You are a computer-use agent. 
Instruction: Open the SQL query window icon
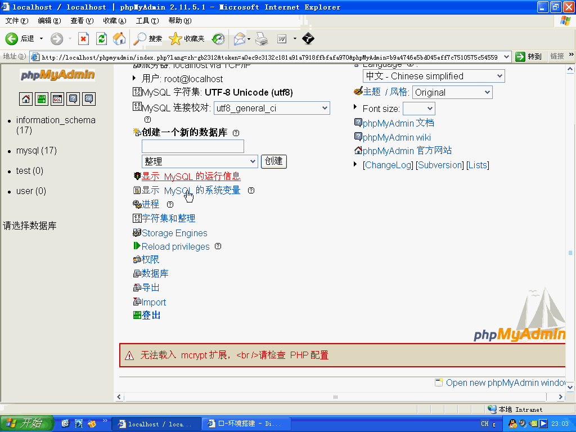[x=57, y=99]
